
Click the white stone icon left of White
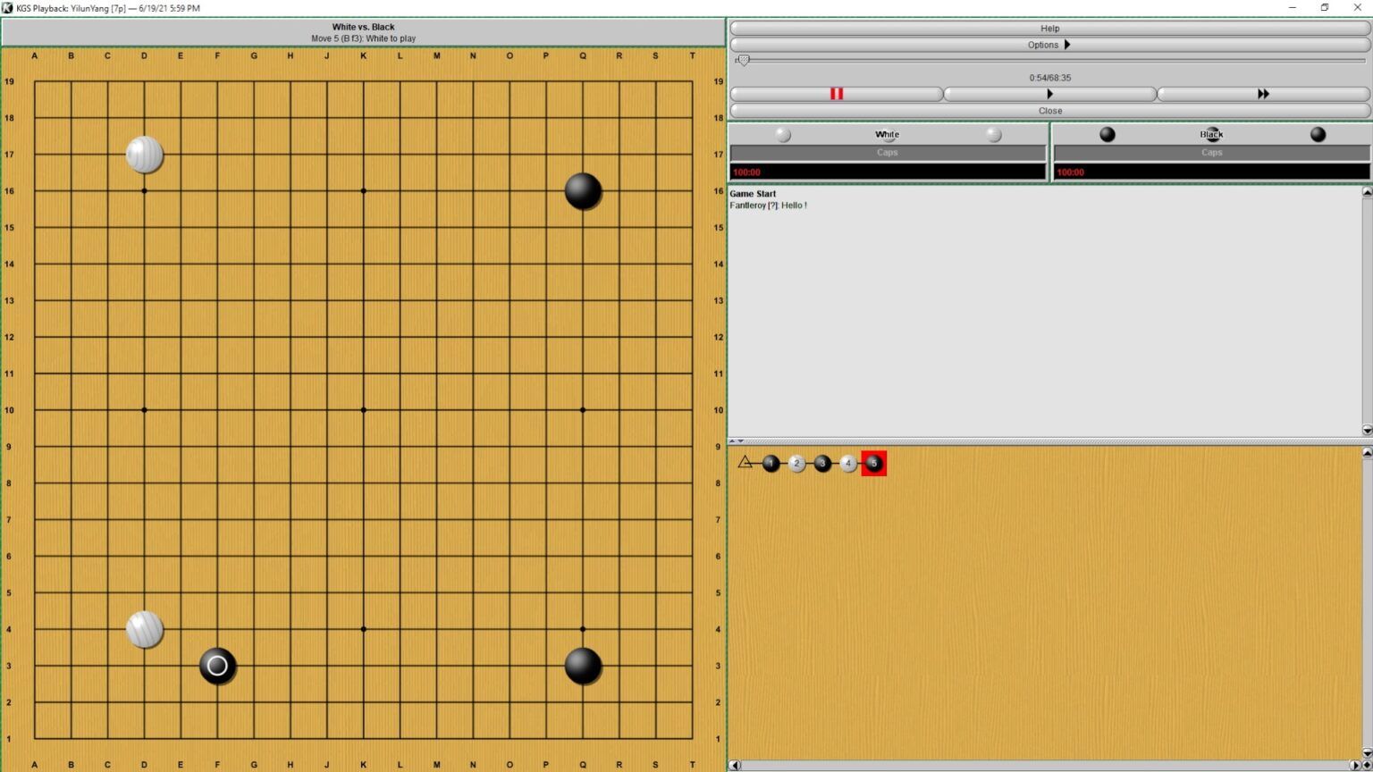(x=783, y=134)
